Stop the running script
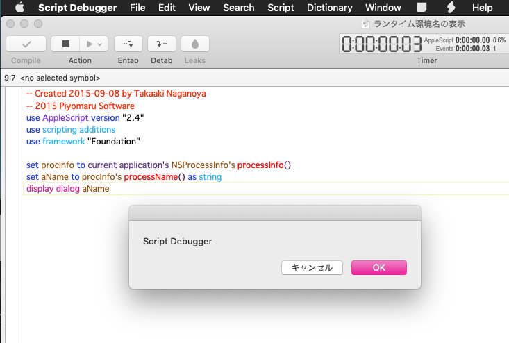 click(65, 44)
